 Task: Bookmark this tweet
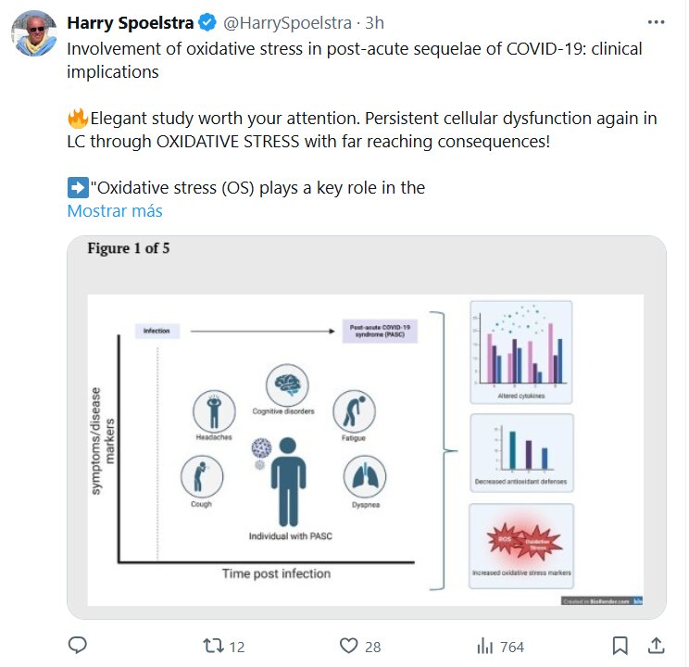pos(620,646)
